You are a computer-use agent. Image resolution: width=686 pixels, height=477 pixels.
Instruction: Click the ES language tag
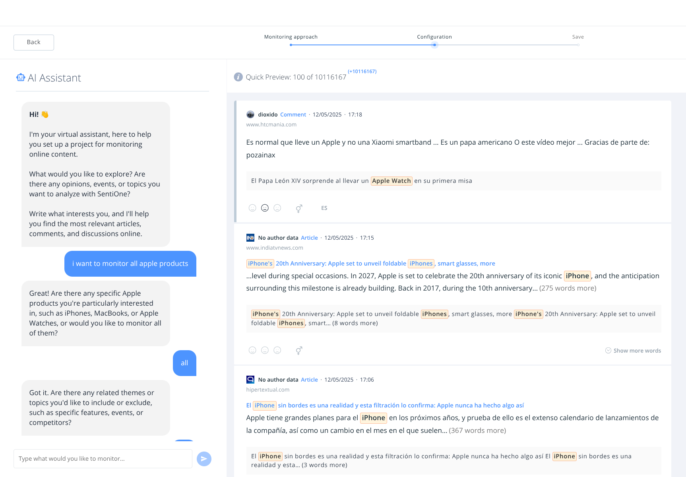[x=324, y=208]
